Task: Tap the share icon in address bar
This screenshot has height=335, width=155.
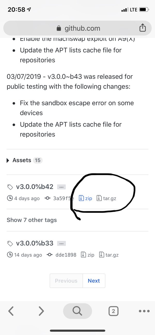Action: pos(143,28)
